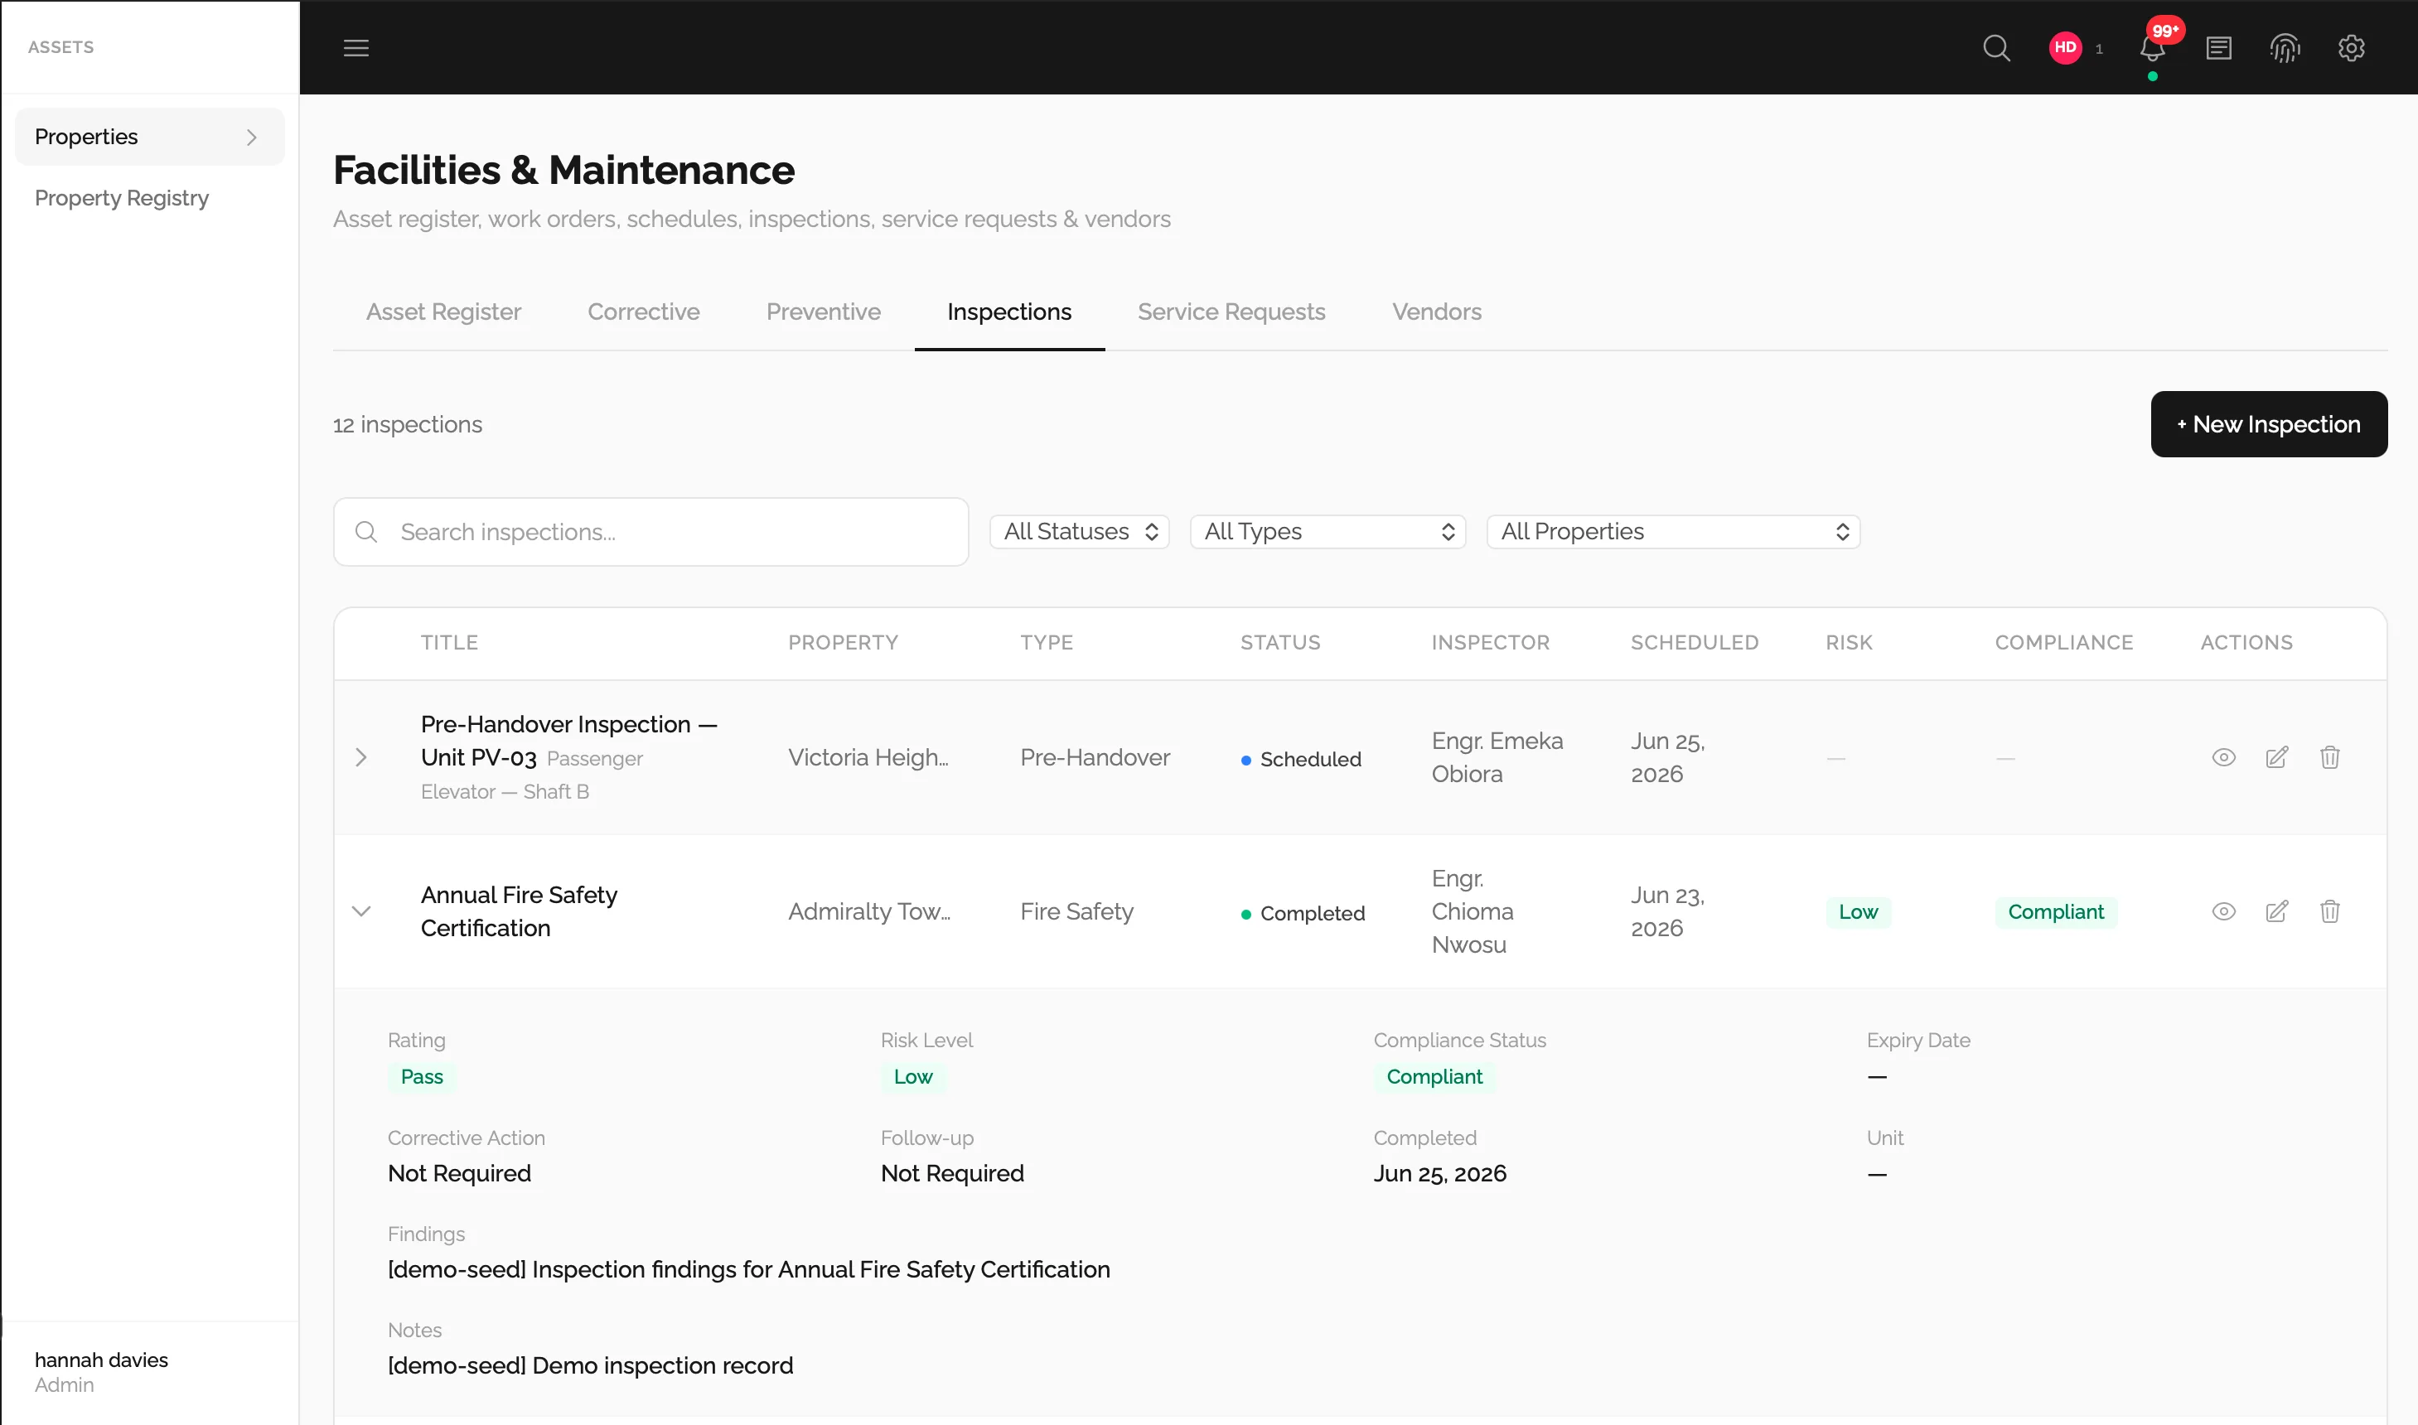The height and width of the screenshot is (1425, 2418).
Task: Sort by the SCHEDULED column header
Action: tap(1694, 642)
